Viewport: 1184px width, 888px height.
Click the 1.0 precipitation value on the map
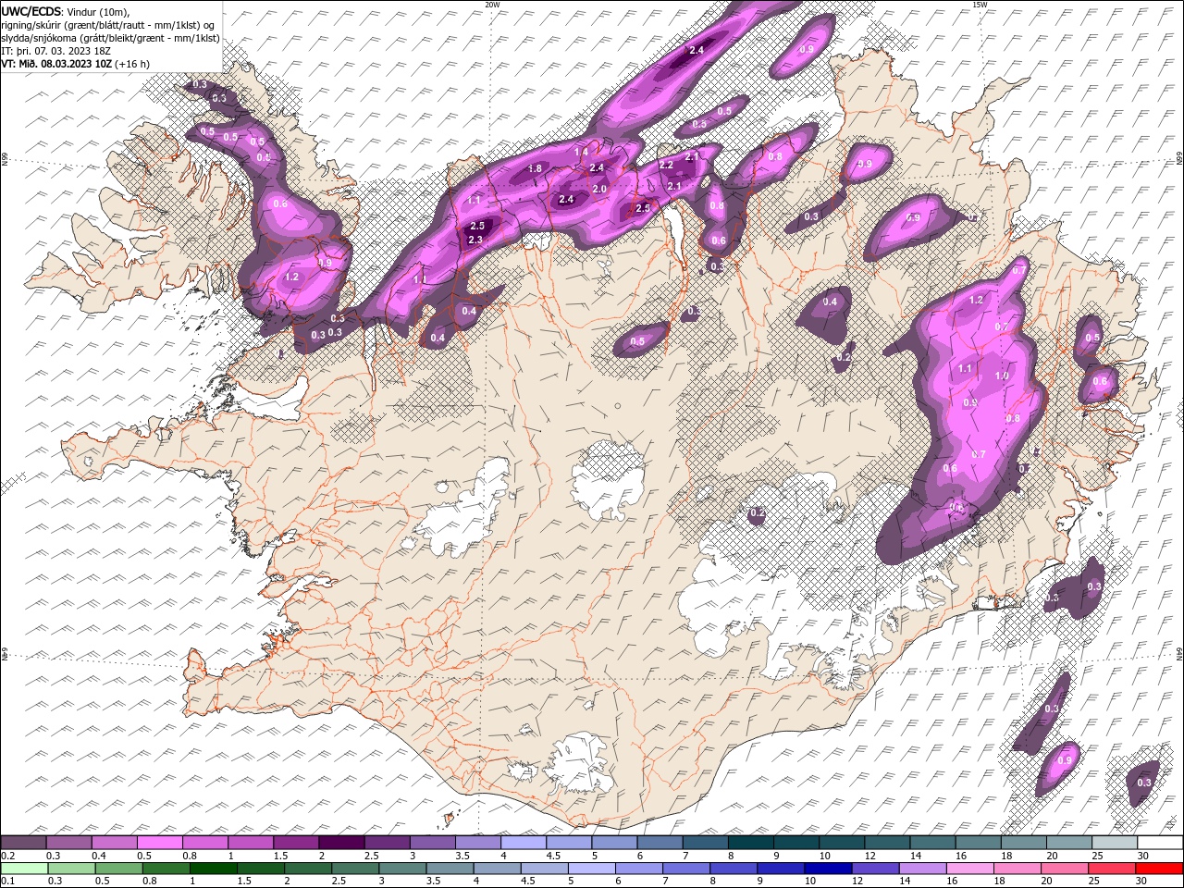tap(1001, 376)
